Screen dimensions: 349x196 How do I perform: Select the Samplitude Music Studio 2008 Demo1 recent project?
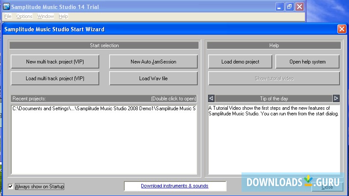(x=104, y=109)
